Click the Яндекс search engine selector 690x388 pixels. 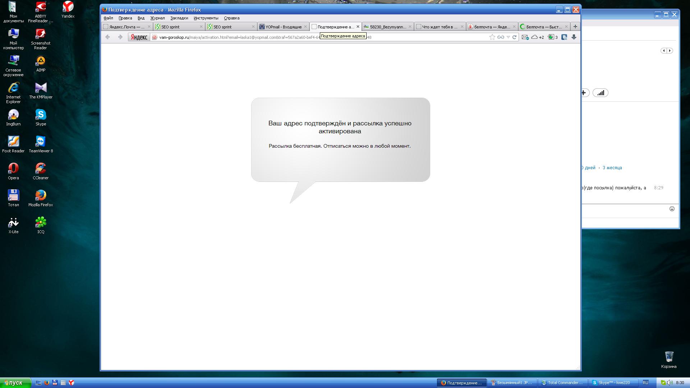click(139, 37)
